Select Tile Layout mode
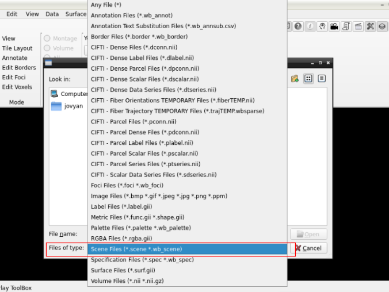Screen dimensions: 389x292 (x=17, y=48)
